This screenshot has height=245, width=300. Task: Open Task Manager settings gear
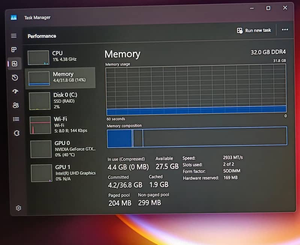coord(18,208)
